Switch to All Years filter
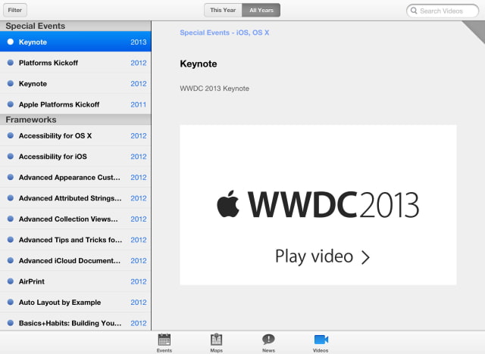Viewport: 485px width, 354px height. tap(261, 11)
